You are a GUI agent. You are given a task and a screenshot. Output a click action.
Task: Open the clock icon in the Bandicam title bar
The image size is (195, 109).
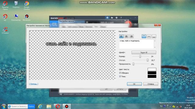[116, 18]
